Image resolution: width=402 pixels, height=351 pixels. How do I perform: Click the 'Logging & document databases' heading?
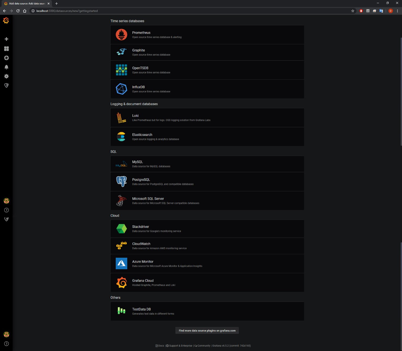point(134,104)
